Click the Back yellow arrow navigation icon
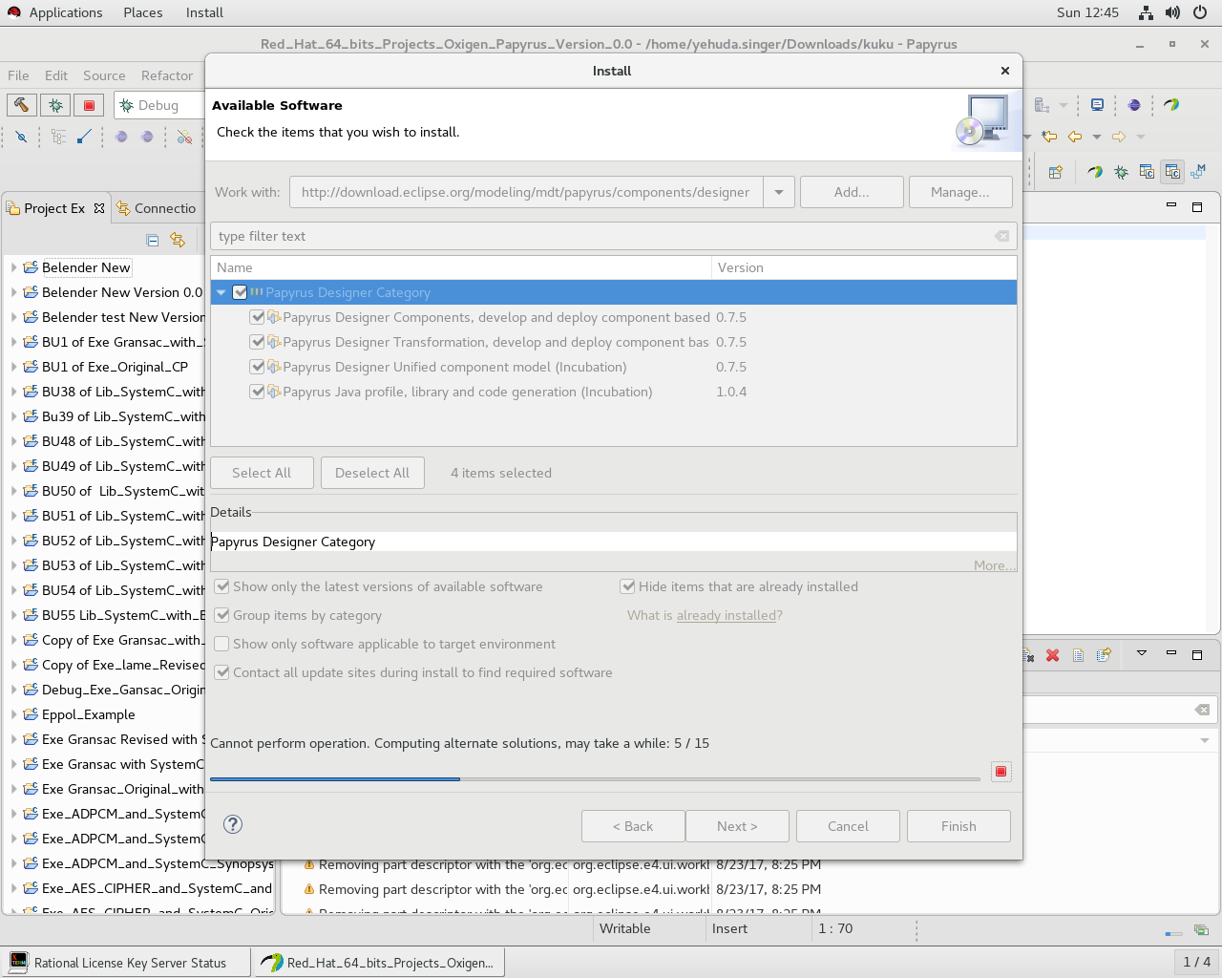 pyautogui.click(x=1075, y=137)
